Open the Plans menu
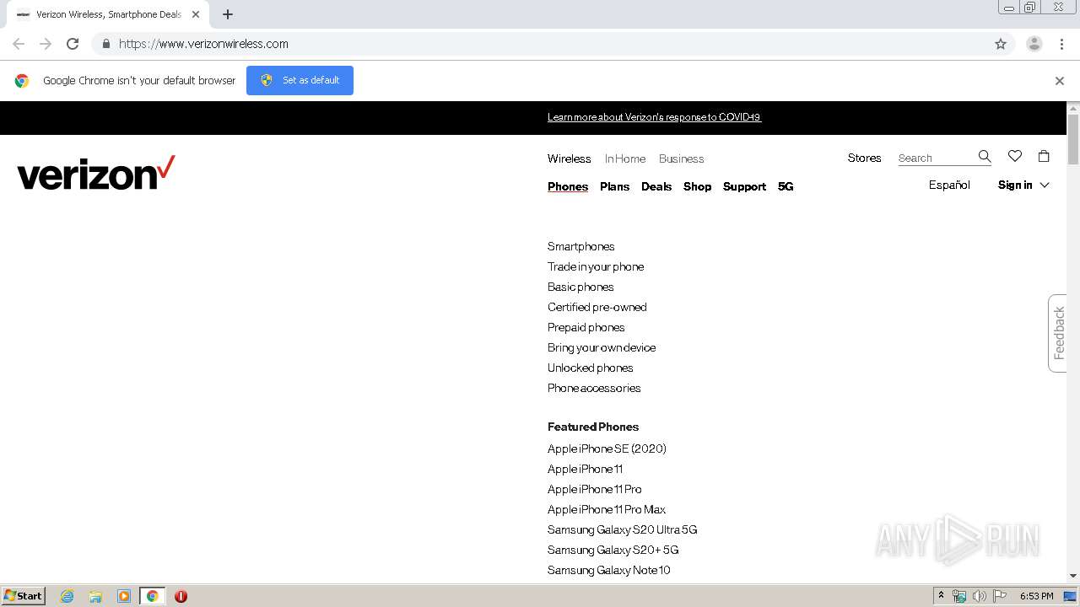This screenshot has height=607, width=1080. pyautogui.click(x=614, y=186)
